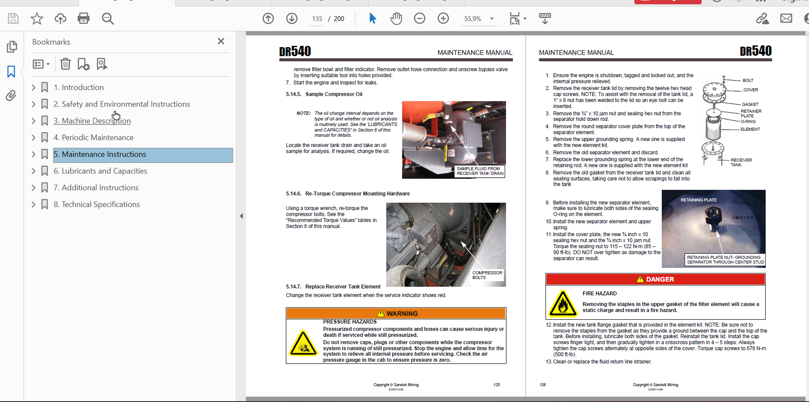809x402 pixels.
Task: Open '3. Machine Description' bookmark
Action: point(92,121)
